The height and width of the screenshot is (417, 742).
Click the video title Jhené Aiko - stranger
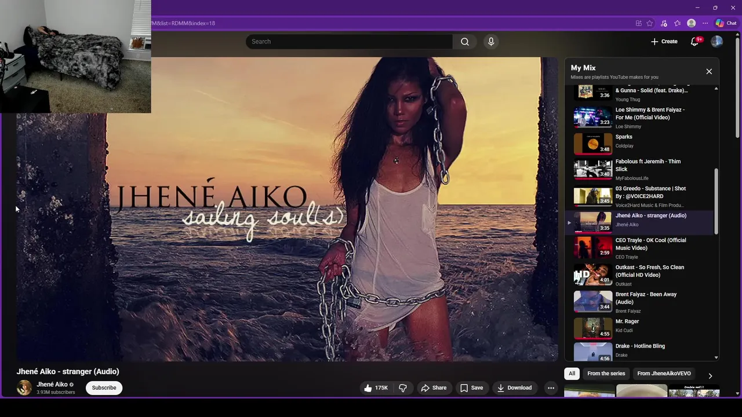coord(68,372)
